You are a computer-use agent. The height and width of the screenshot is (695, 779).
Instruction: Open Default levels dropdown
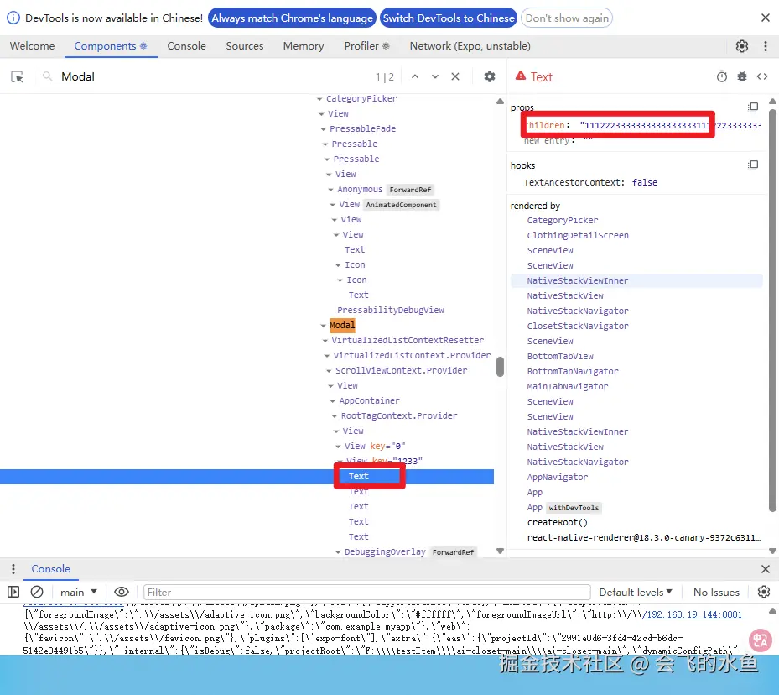[636, 592]
